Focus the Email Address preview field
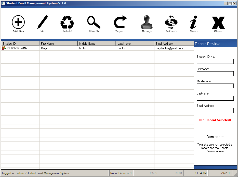Viewport: 238px width, 177px height. [215, 111]
